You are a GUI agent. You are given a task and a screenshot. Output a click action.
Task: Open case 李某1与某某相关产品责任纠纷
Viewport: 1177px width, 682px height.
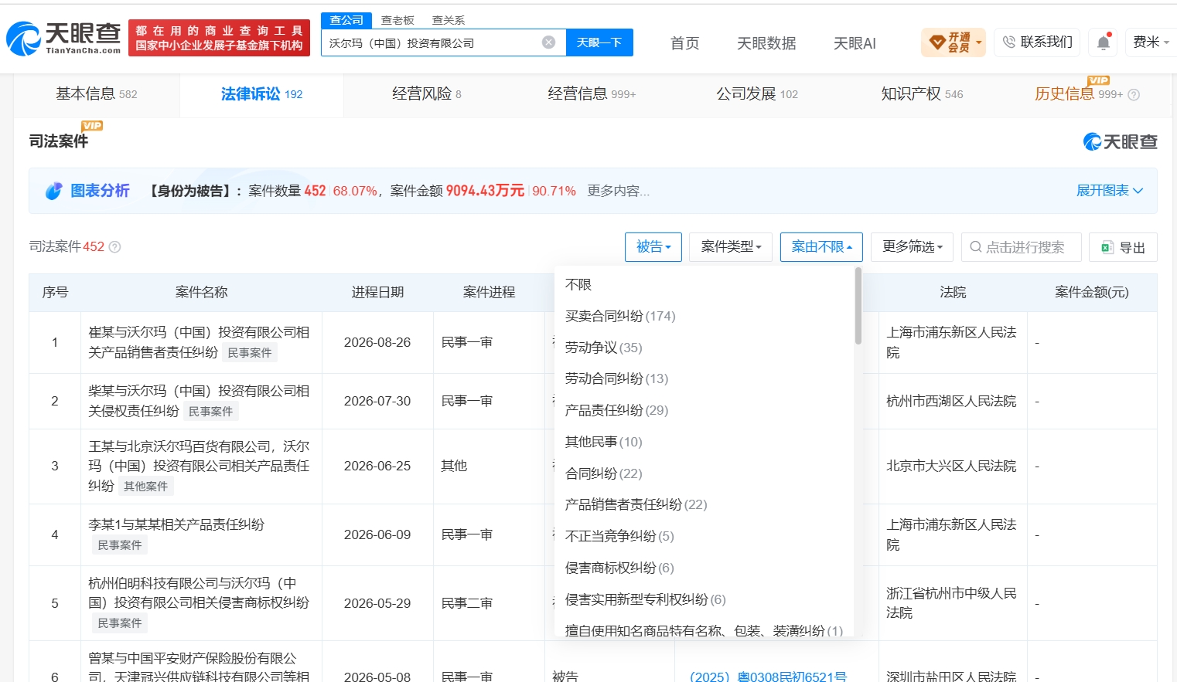coord(176,524)
